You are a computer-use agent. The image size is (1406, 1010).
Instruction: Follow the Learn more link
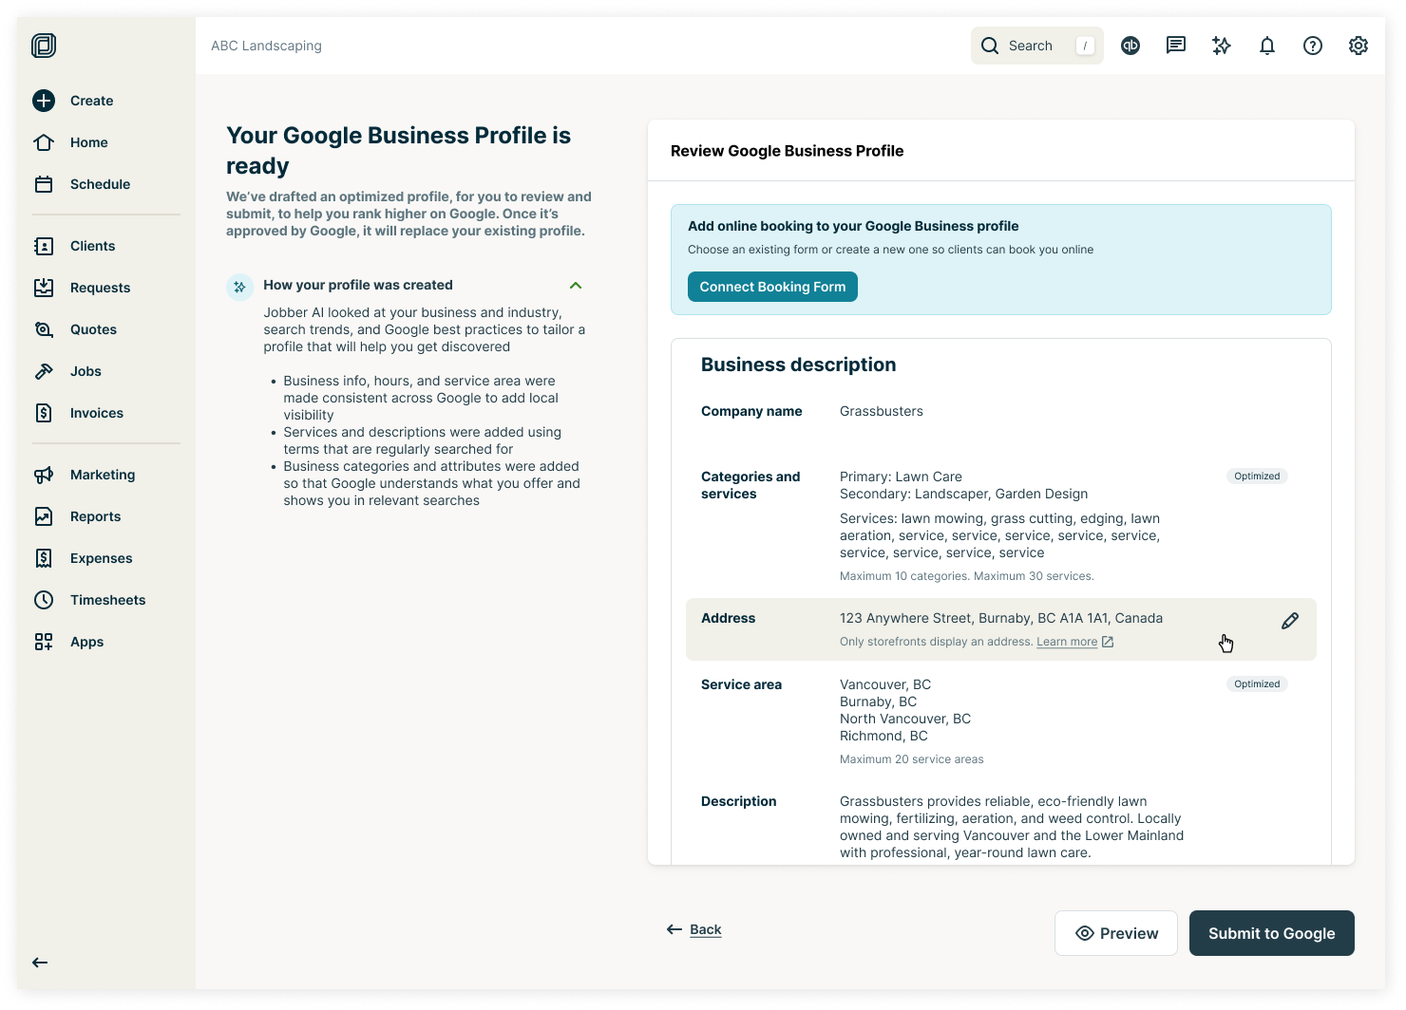(x=1067, y=642)
